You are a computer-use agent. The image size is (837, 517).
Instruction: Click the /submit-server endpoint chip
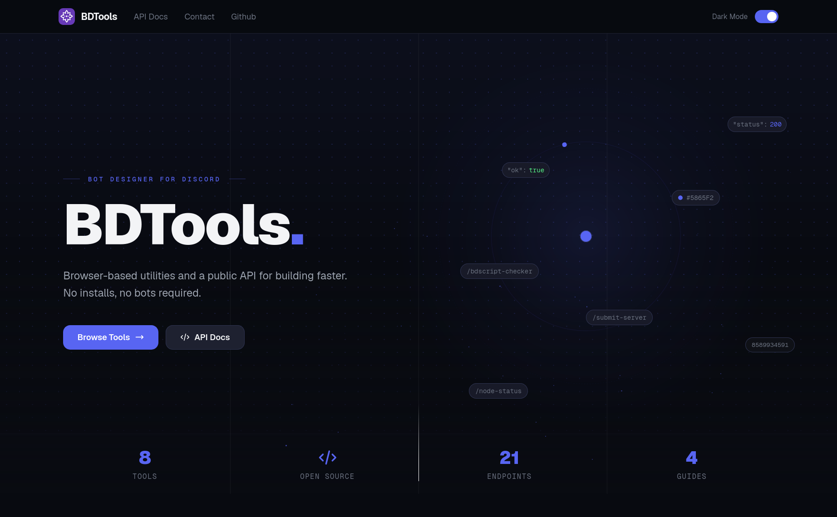pyautogui.click(x=619, y=317)
